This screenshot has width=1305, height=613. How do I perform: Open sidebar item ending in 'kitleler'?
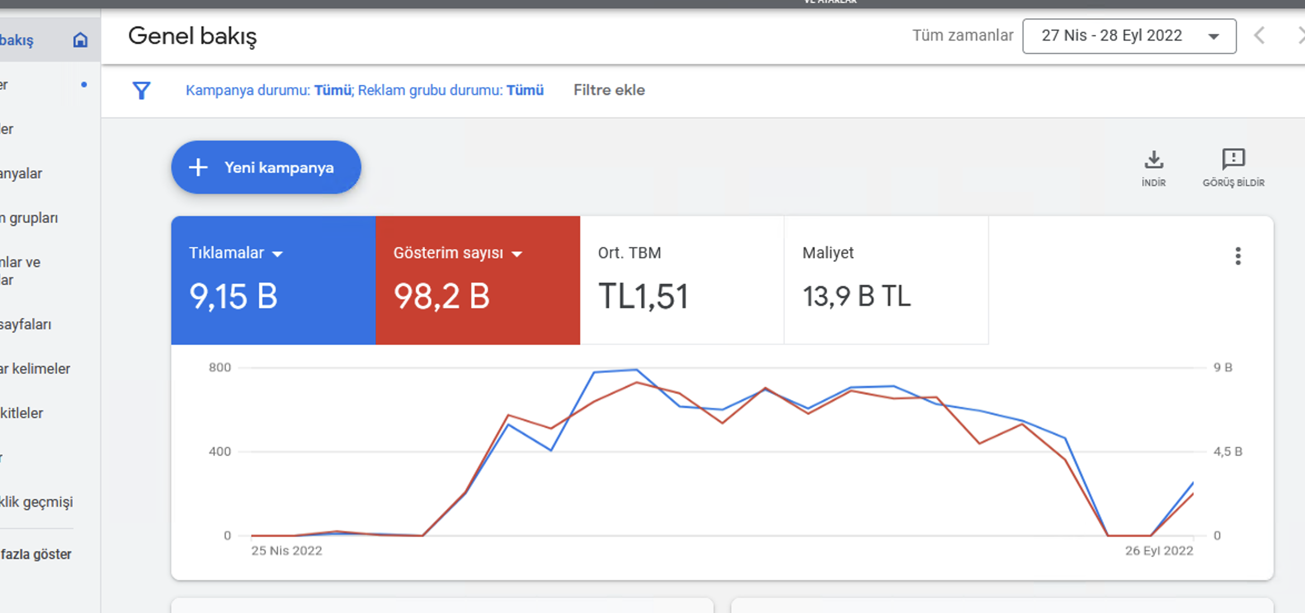click(x=22, y=413)
